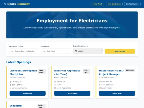
Task: Click the Location label above the search field
Action: [45, 46]
